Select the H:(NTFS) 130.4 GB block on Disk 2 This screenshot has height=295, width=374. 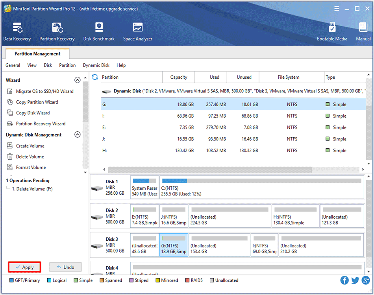[295, 216]
